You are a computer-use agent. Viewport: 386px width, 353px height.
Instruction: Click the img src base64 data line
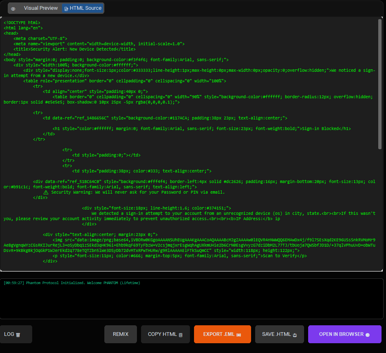189,245
